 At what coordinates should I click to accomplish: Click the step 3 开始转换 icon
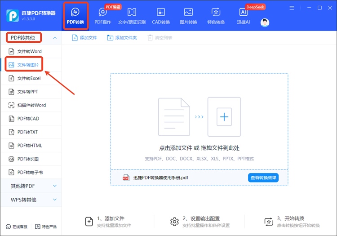click(x=269, y=222)
